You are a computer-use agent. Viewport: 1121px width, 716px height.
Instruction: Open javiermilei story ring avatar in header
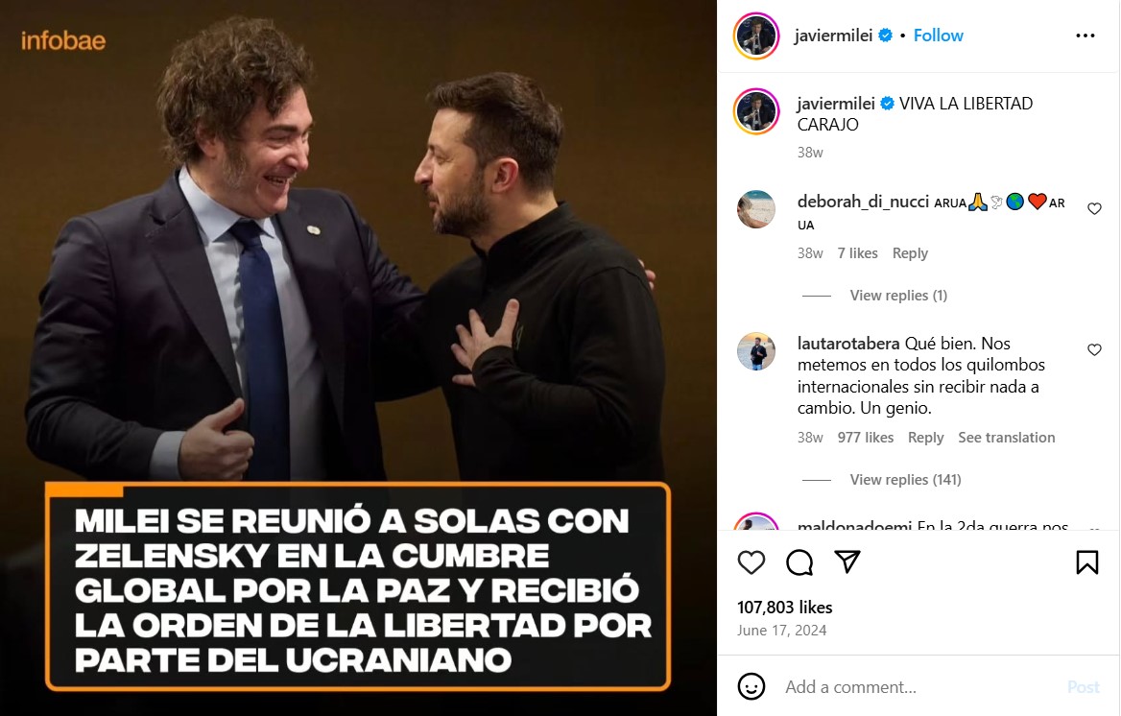click(x=755, y=36)
